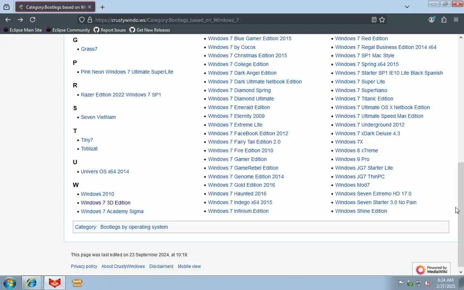Open Razer Edition 2022 Windows 7 SP1

click(x=121, y=95)
